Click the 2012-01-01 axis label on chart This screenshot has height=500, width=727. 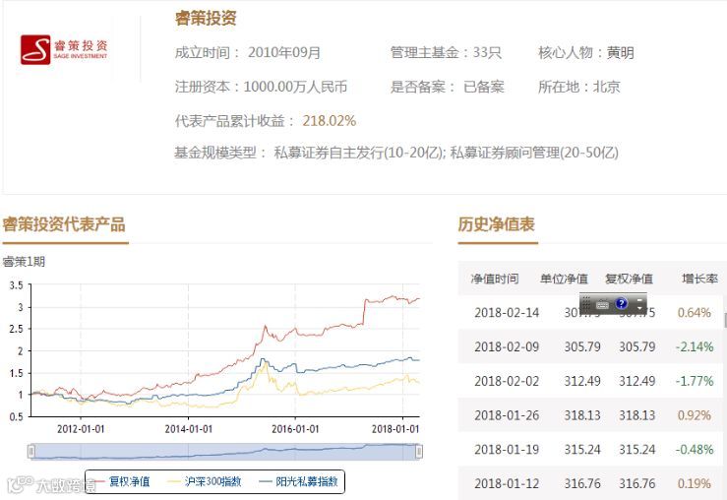[x=81, y=429]
